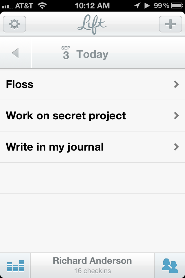This screenshot has height=278, width=185.
Task: Tap the Lift logo in header
Action: click(92, 24)
